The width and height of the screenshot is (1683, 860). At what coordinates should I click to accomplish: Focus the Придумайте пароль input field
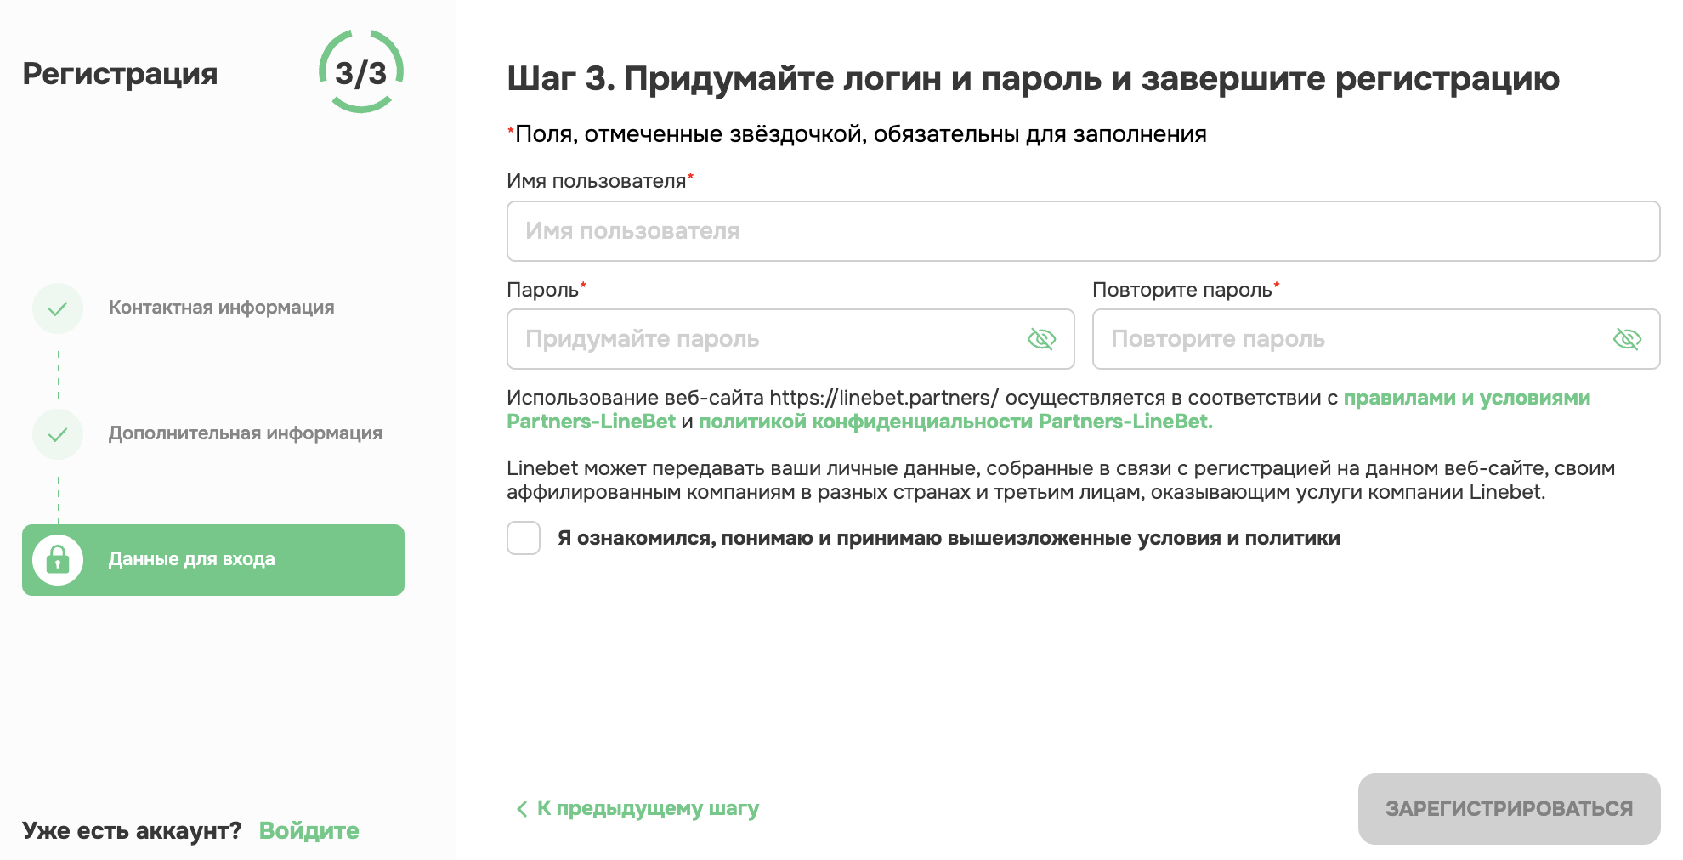click(765, 339)
